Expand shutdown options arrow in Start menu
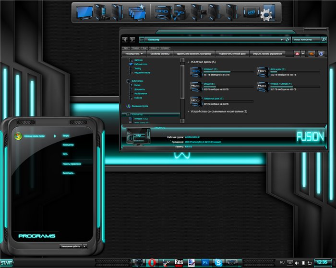Screen dimensions: 336x268 [x=85, y=246]
